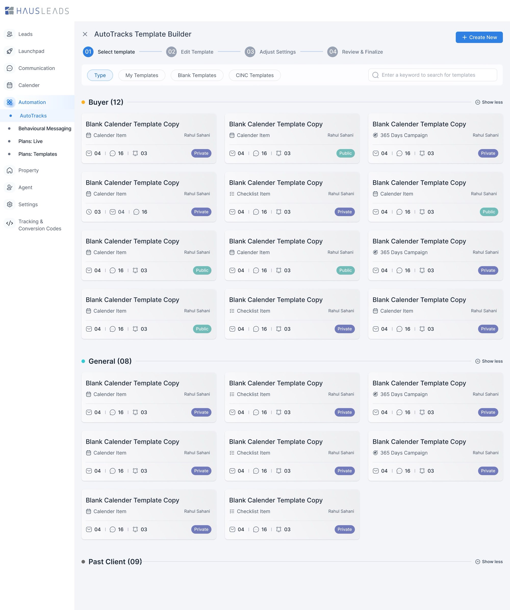Click the search magnifier icon

coord(375,75)
